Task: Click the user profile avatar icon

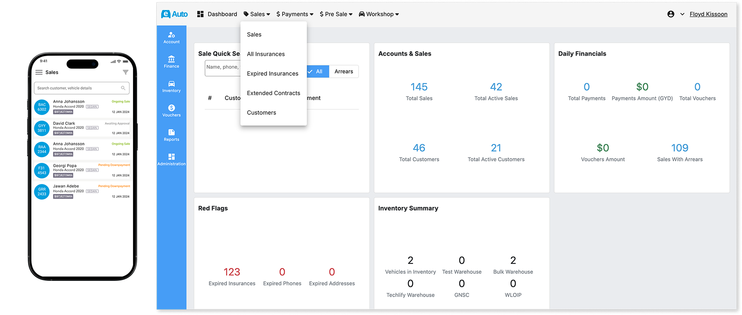Action: [671, 14]
